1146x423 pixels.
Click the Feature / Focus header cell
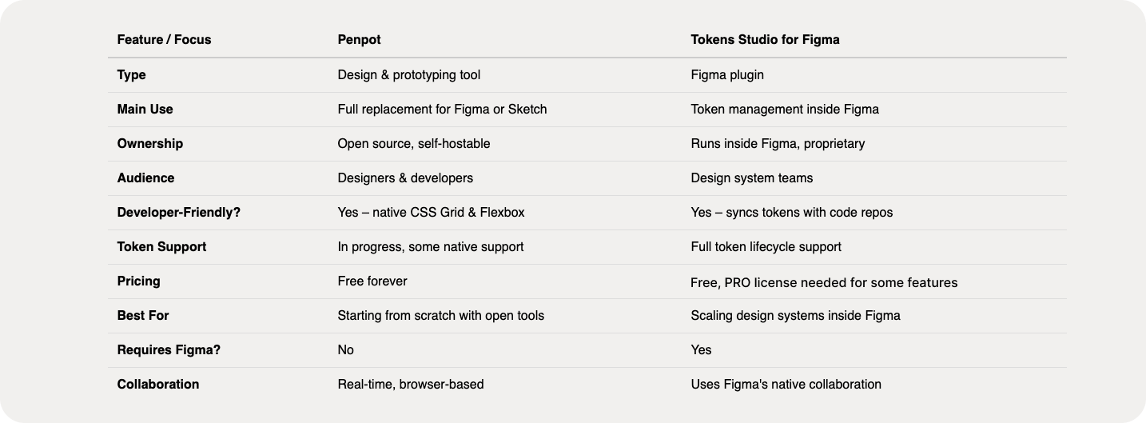point(164,39)
